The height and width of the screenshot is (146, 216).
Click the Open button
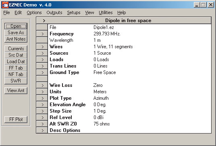(16, 26)
